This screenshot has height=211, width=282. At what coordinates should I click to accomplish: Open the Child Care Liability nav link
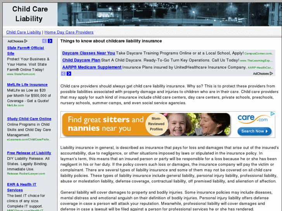pos(24,32)
